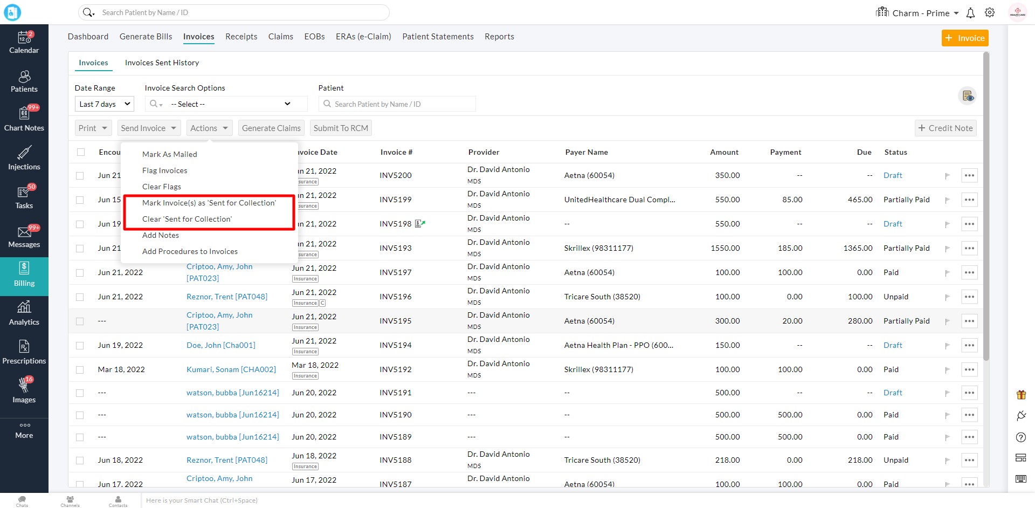Click the notifications bell icon
1035x508 pixels.
[x=970, y=13]
